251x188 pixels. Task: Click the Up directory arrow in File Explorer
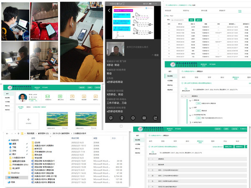click(18, 132)
